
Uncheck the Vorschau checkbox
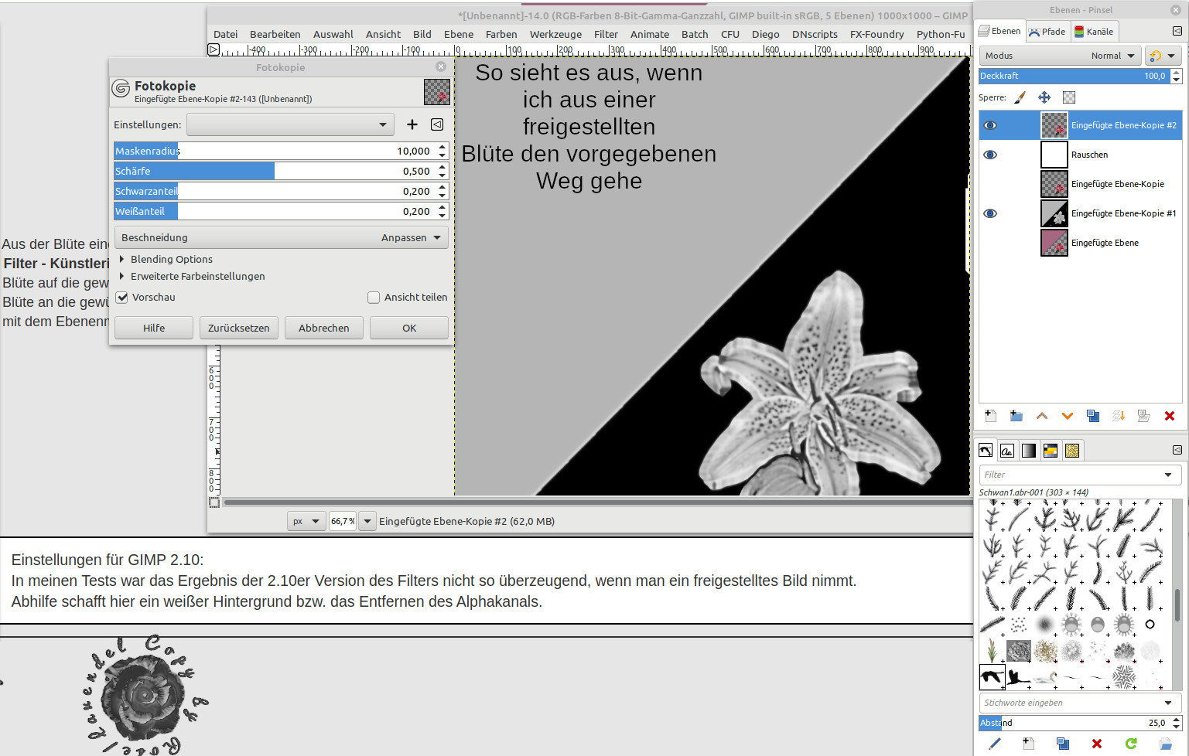pos(122,298)
